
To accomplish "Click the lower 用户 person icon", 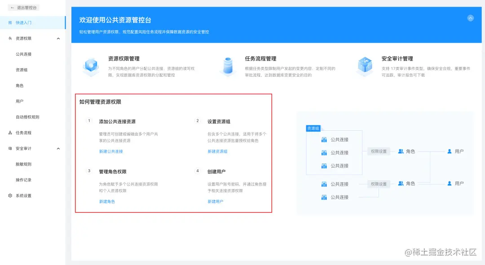I will (450, 184).
